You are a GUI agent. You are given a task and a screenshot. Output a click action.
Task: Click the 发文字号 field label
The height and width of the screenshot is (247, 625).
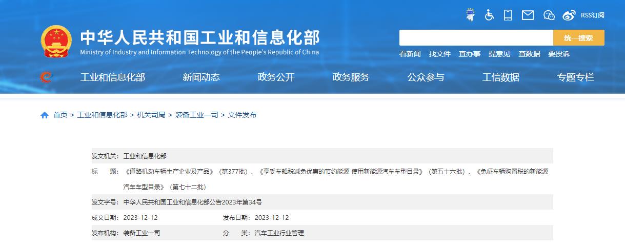coord(105,202)
